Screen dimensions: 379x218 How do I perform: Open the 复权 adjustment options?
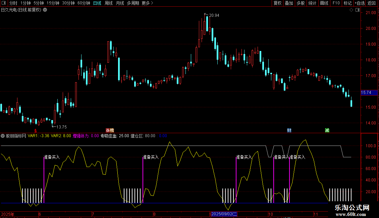[277, 3]
